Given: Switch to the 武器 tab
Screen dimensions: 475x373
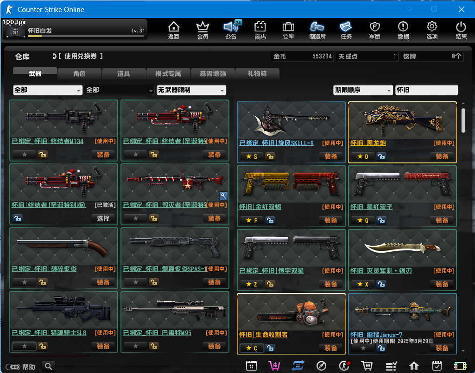Looking at the screenshot, I should click(35, 73).
